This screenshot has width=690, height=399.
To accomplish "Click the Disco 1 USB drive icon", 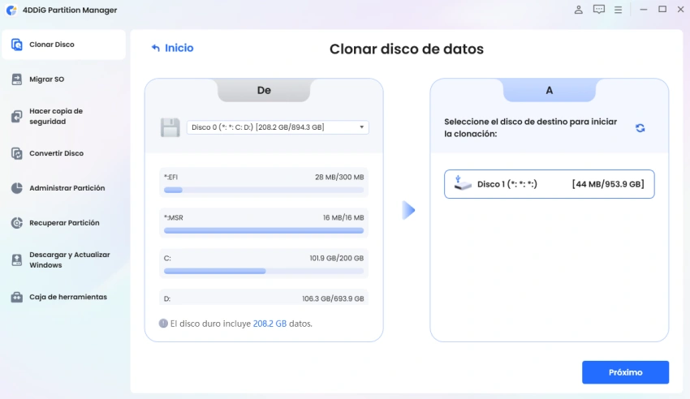I will click(x=463, y=183).
